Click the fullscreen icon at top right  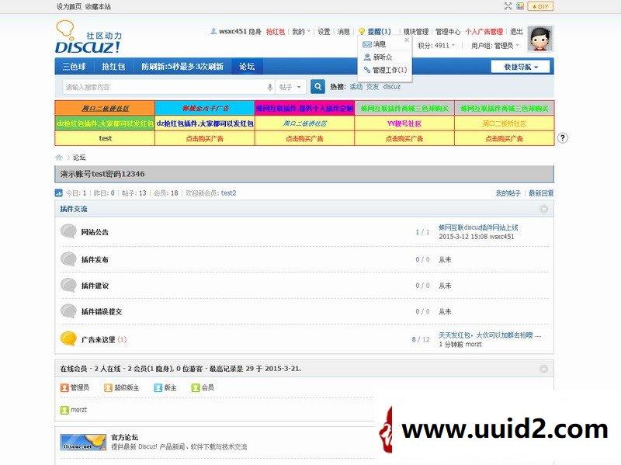click(x=509, y=5)
